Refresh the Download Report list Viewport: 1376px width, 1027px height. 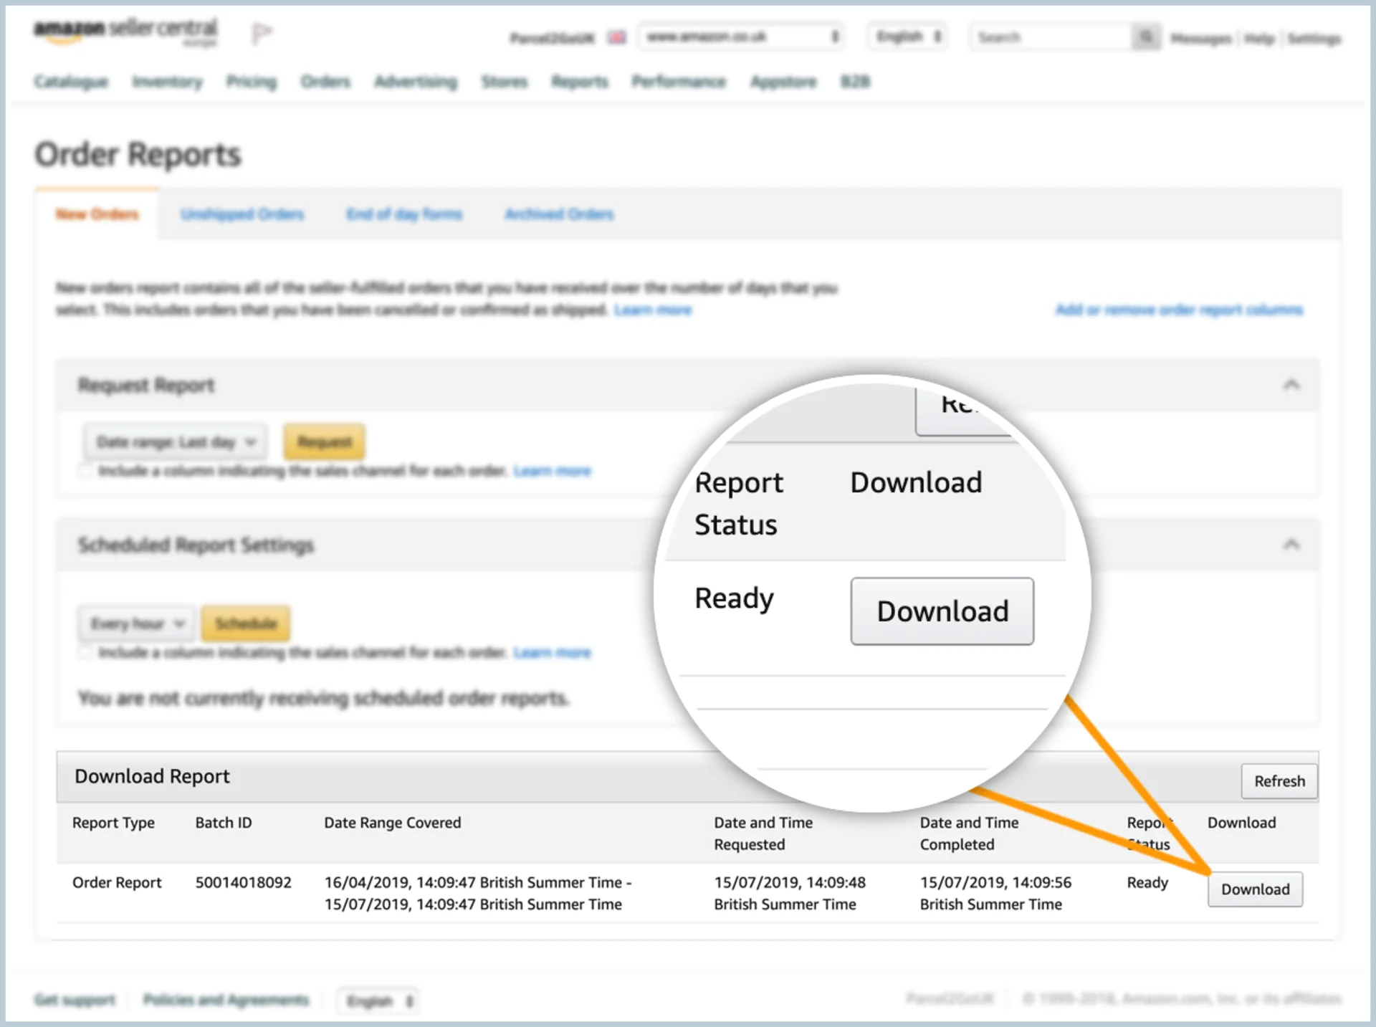1279,781
